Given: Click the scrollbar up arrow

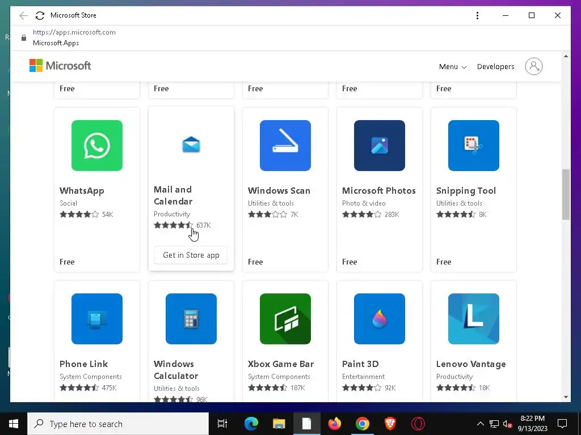Looking at the screenshot, I should (566, 56).
